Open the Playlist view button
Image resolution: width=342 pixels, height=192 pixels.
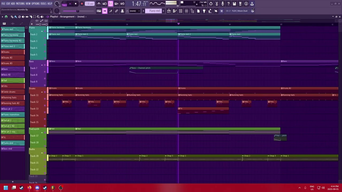tap(169, 11)
